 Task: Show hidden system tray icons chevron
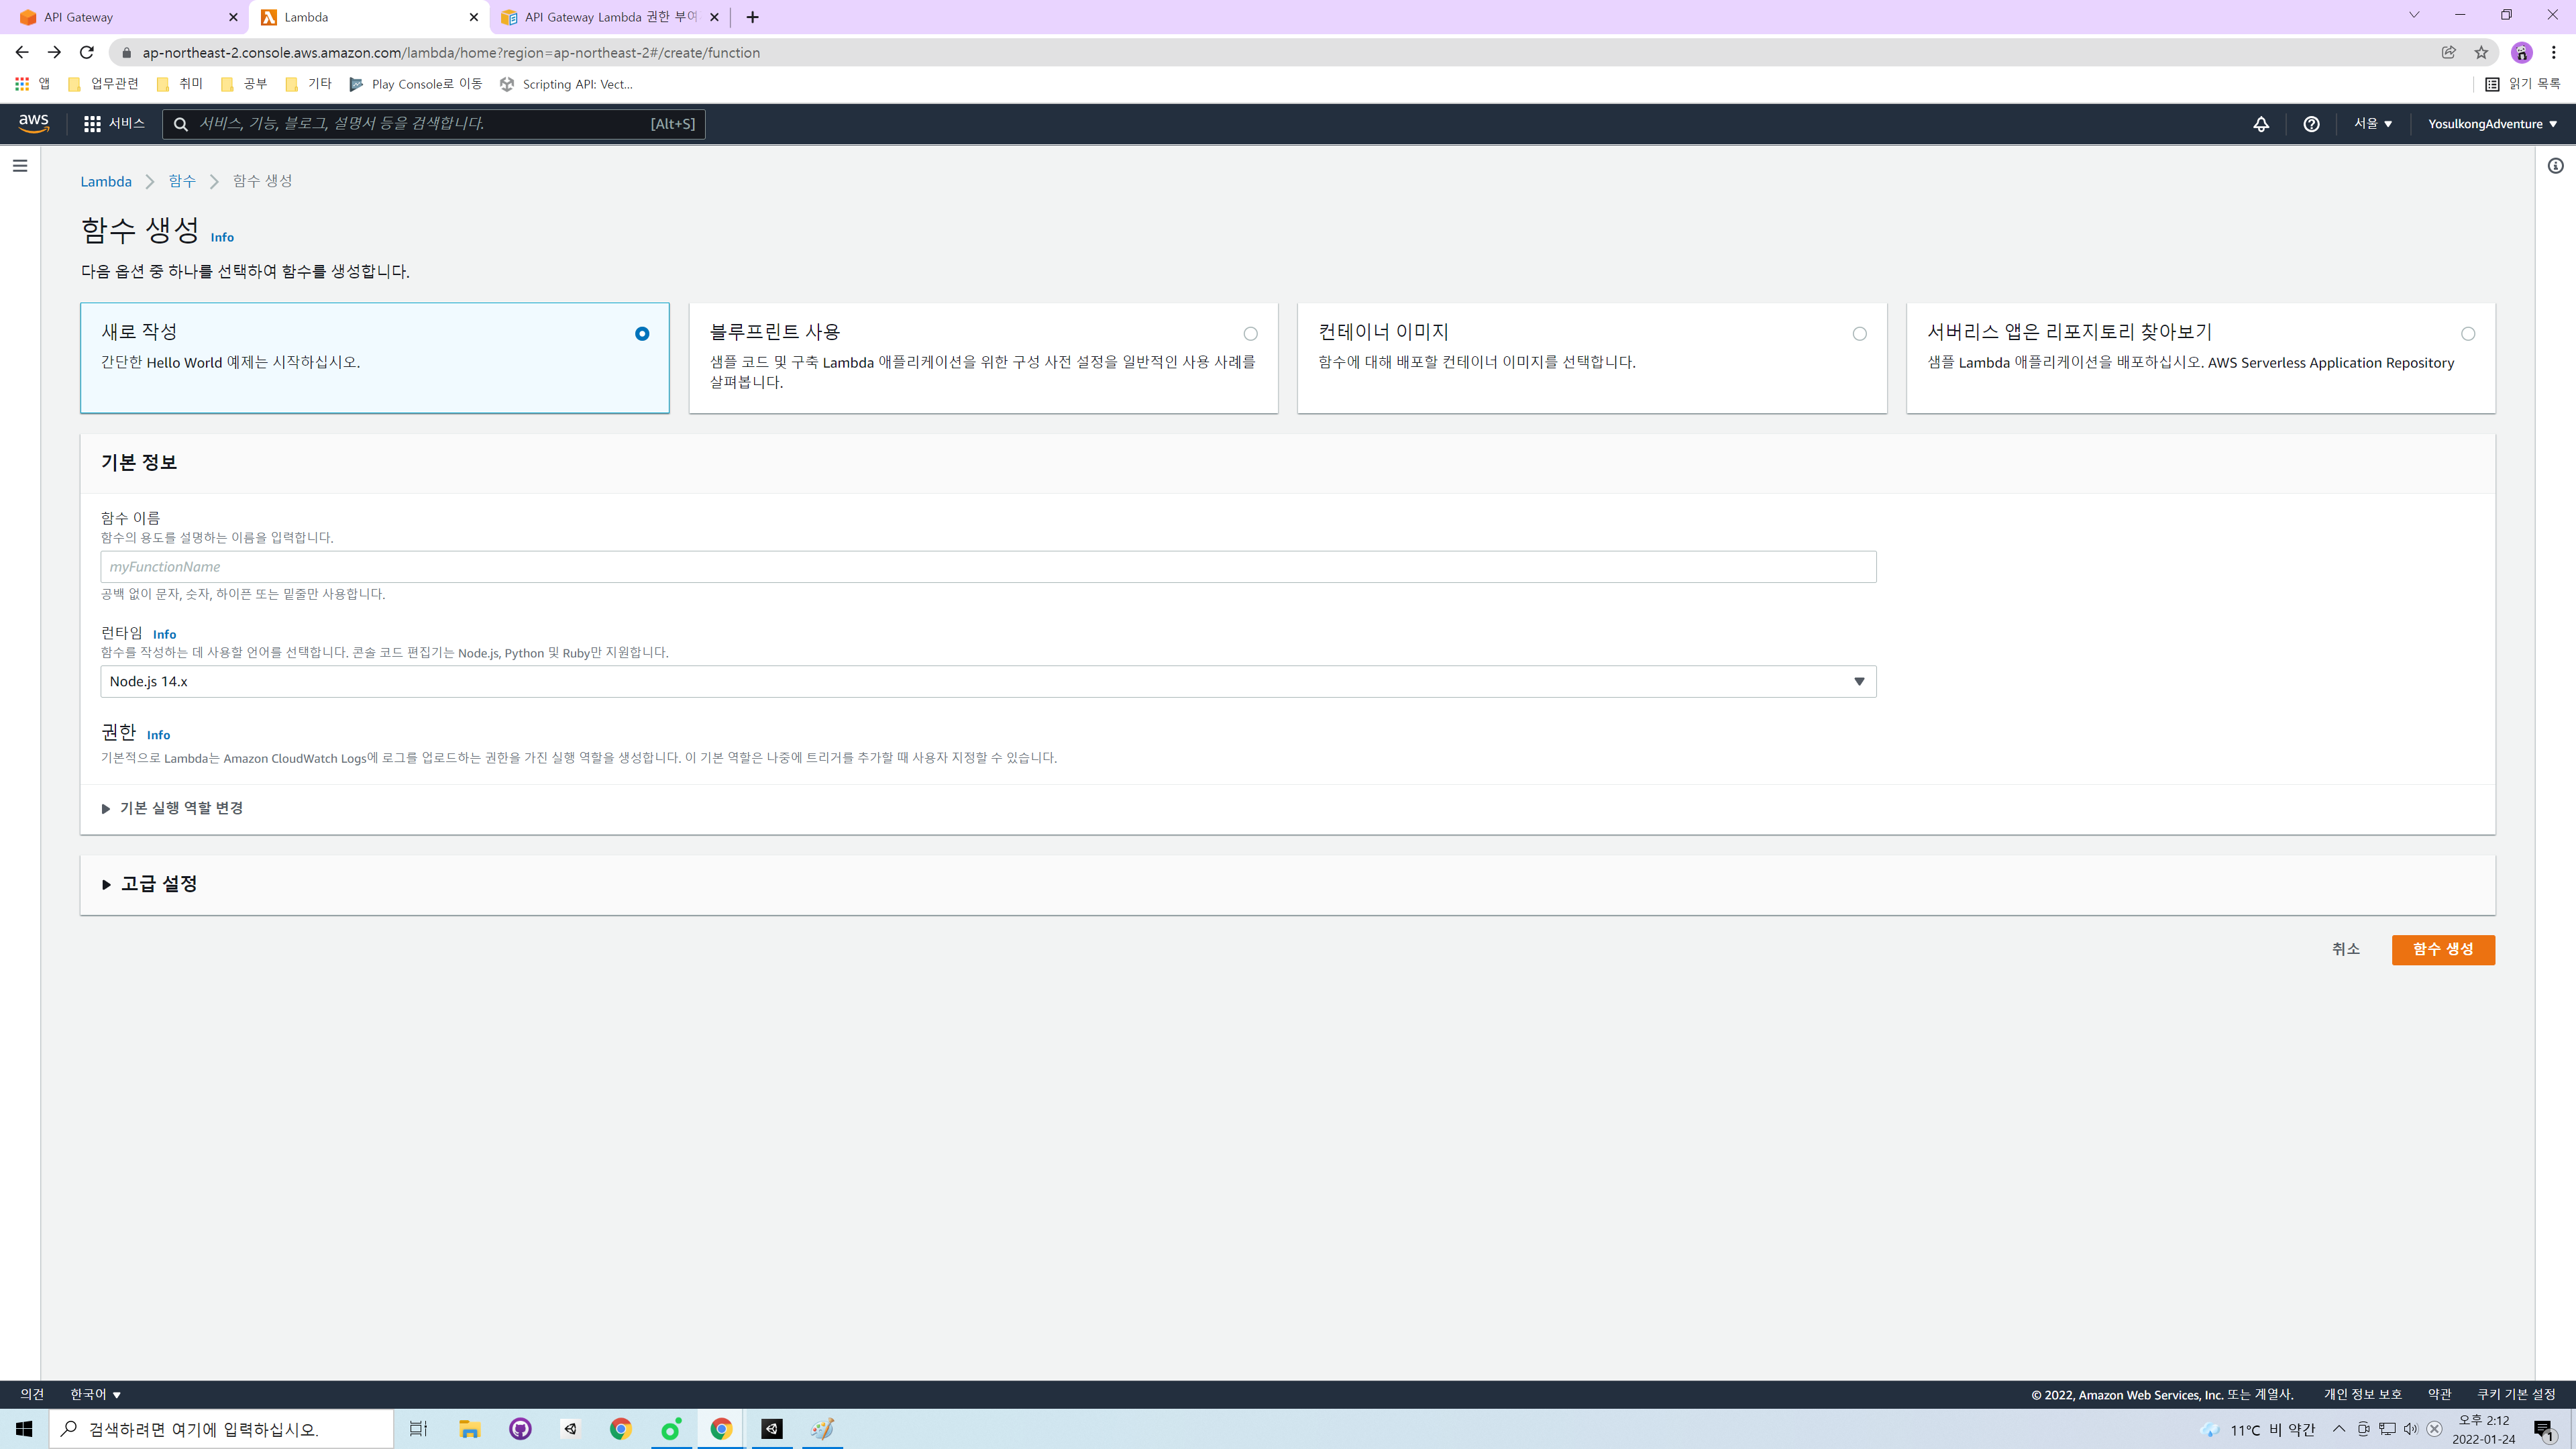[x=2339, y=1429]
